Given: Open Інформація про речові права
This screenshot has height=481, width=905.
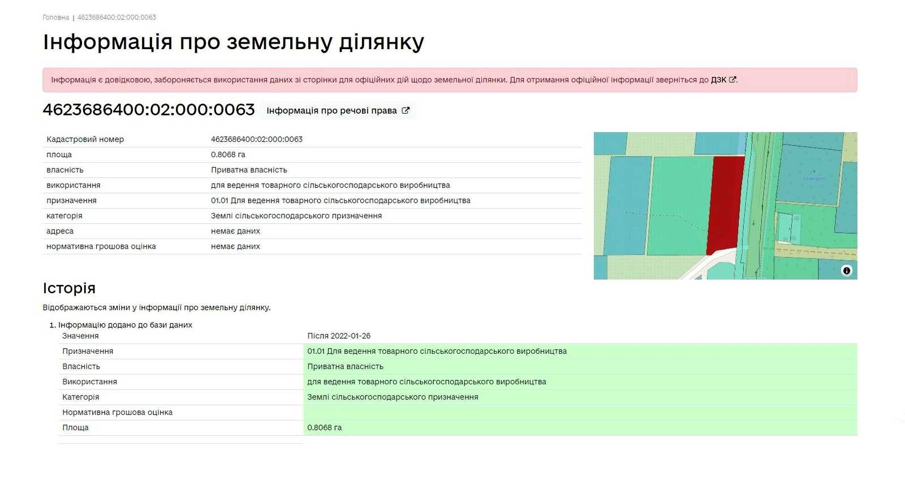Looking at the screenshot, I should [x=338, y=111].
